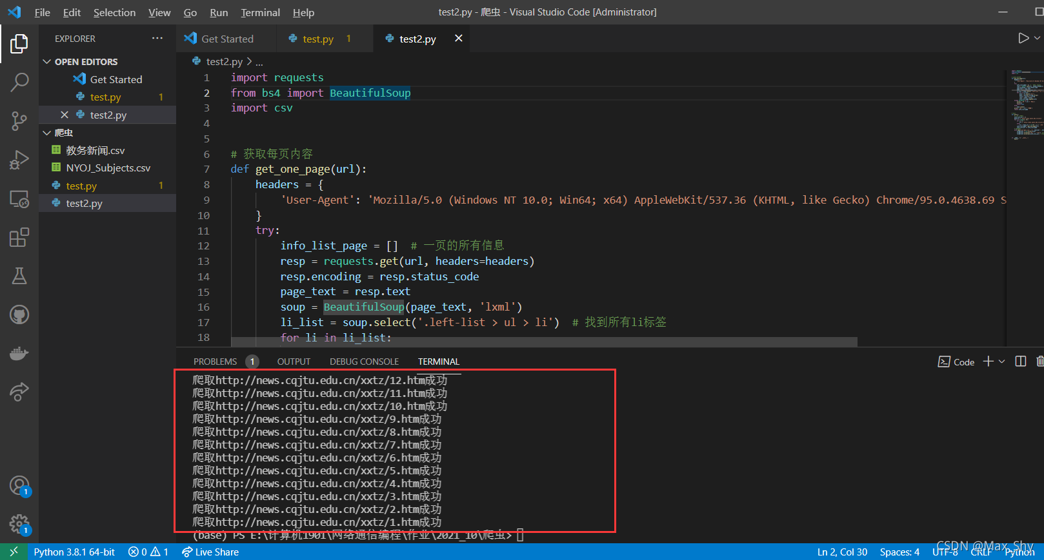This screenshot has height=560, width=1044.
Task: Open the new terminal launch profile dropdown
Action: coord(1001,362)
